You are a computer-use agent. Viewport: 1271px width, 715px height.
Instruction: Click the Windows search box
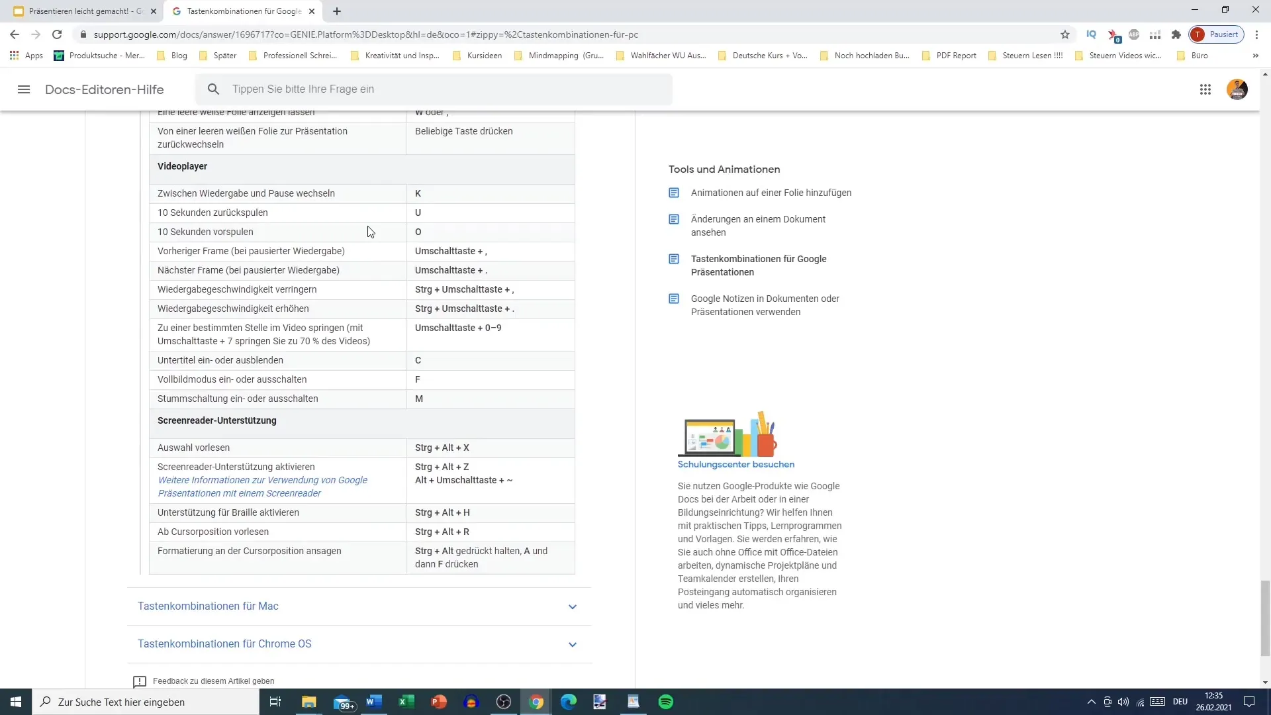pyautogui.click(x=146, y=702)
